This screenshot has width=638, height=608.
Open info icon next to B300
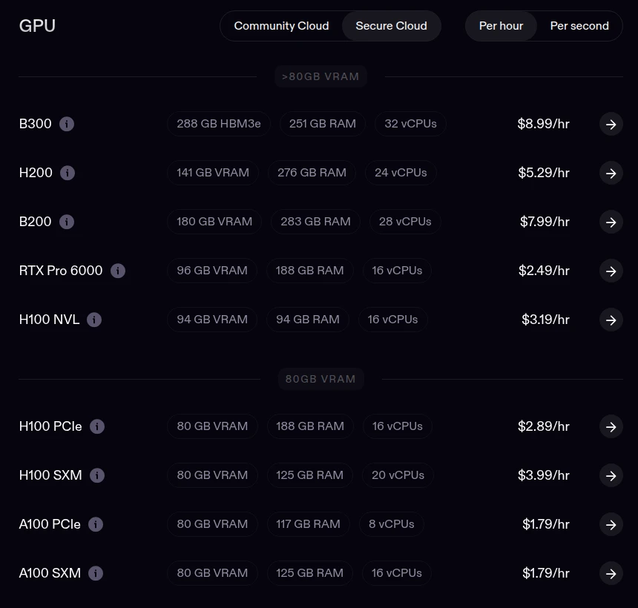pyautogui.click(x=67, y=124)
